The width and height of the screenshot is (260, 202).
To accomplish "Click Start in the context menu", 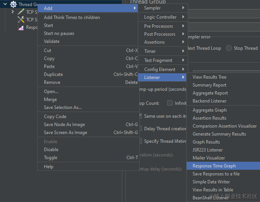I will coord(88,25).
